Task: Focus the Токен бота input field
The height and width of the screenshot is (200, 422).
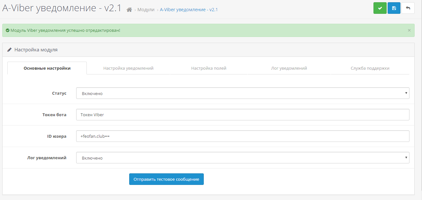Action: [x=243, y=115]
